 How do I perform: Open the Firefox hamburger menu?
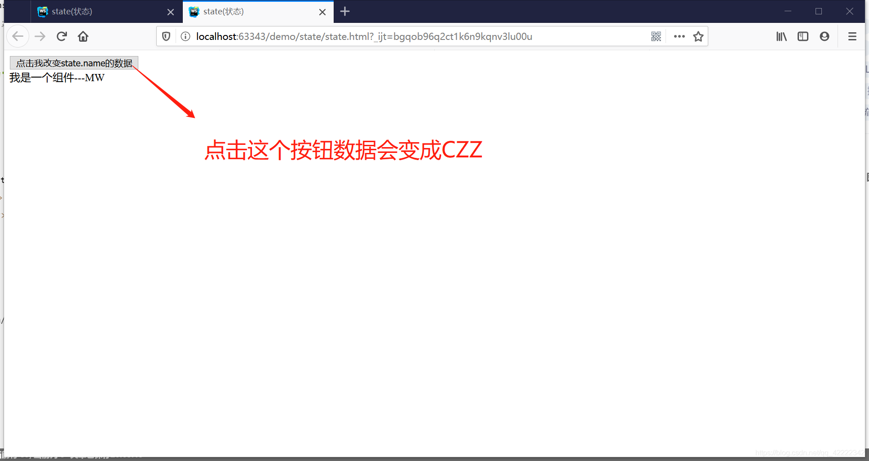click(851, 36)
